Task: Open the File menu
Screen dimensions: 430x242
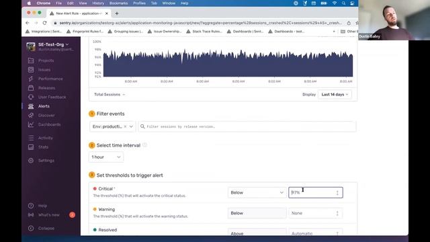Action: [58, 3]
